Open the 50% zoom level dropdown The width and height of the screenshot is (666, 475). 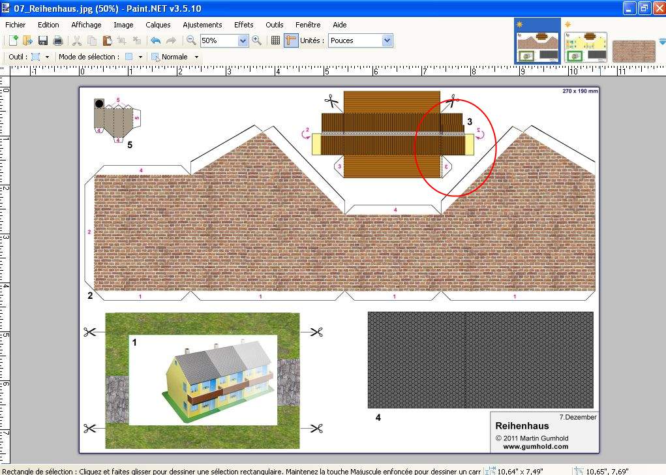[x=243, y=40]
